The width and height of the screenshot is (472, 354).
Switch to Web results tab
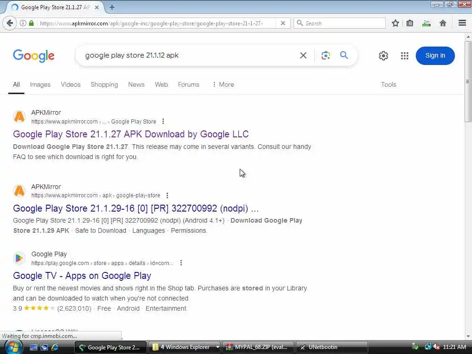coord(161,85)
